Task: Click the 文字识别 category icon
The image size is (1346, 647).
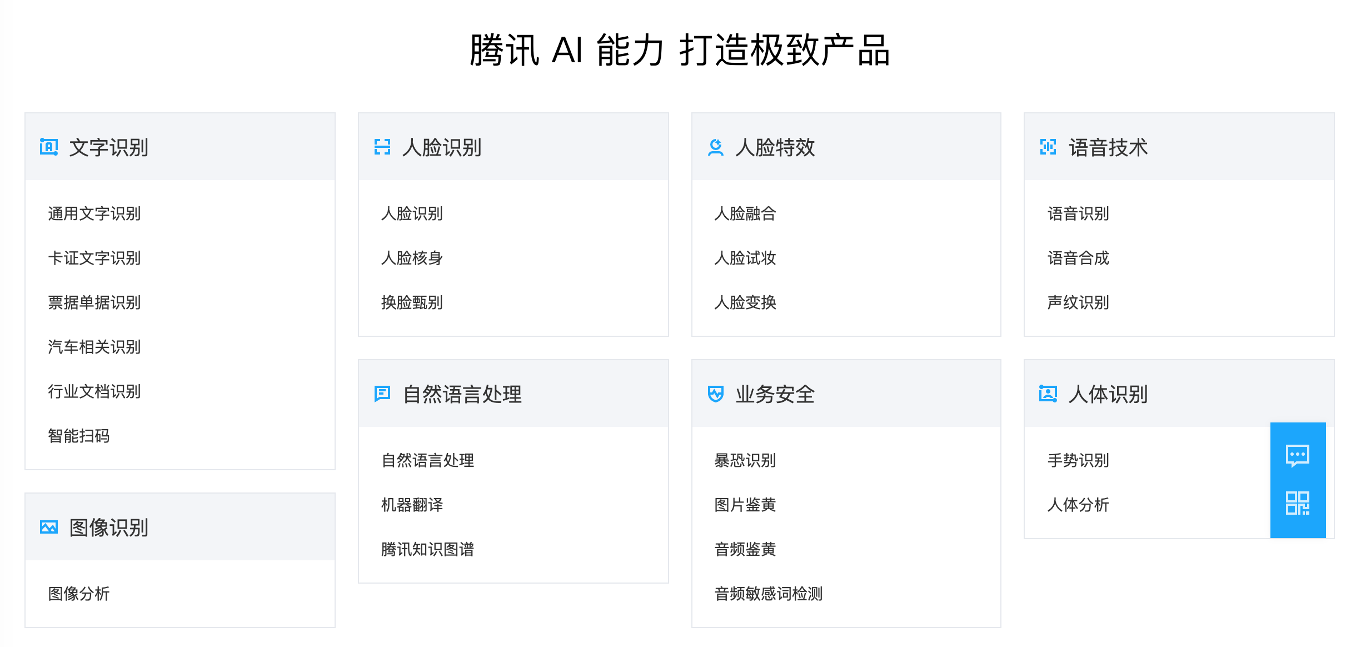Action: coord(49,147)
